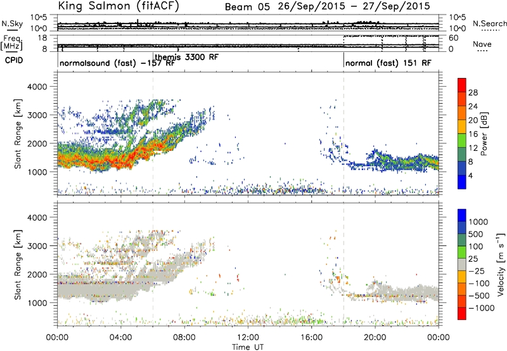Click the 'N.Search' legend label
Screen dimensions: 507x351
tap(489, 23)
